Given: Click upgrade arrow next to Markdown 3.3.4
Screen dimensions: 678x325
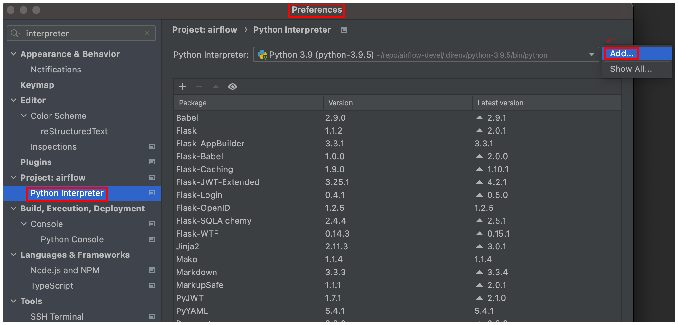Looking at the screenshot, I should click(x=479, y=272).
